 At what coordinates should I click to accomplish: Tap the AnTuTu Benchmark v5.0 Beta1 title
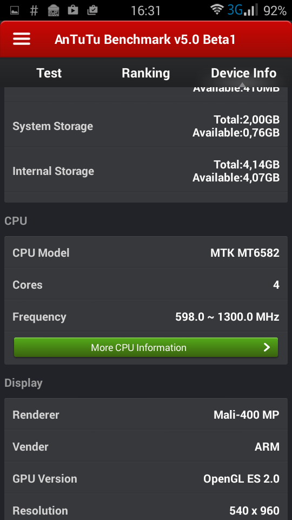pyautogui.click(x=145, y=40)
